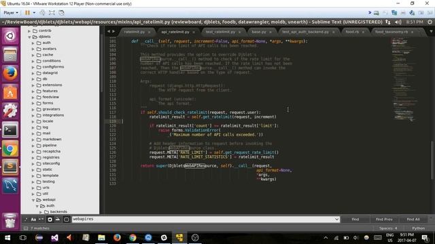
Task: Open the VMware Player menu
Action: pos(11,13)
